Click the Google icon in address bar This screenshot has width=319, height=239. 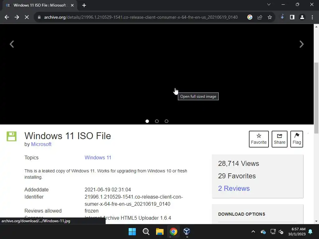coord(250,17)
